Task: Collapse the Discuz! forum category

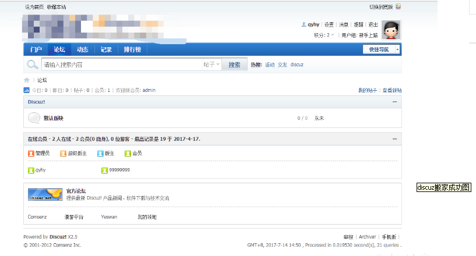Action: 395,102
